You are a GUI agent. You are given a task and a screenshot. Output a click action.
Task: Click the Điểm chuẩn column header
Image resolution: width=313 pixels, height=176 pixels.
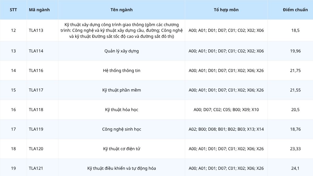point(295,10)
